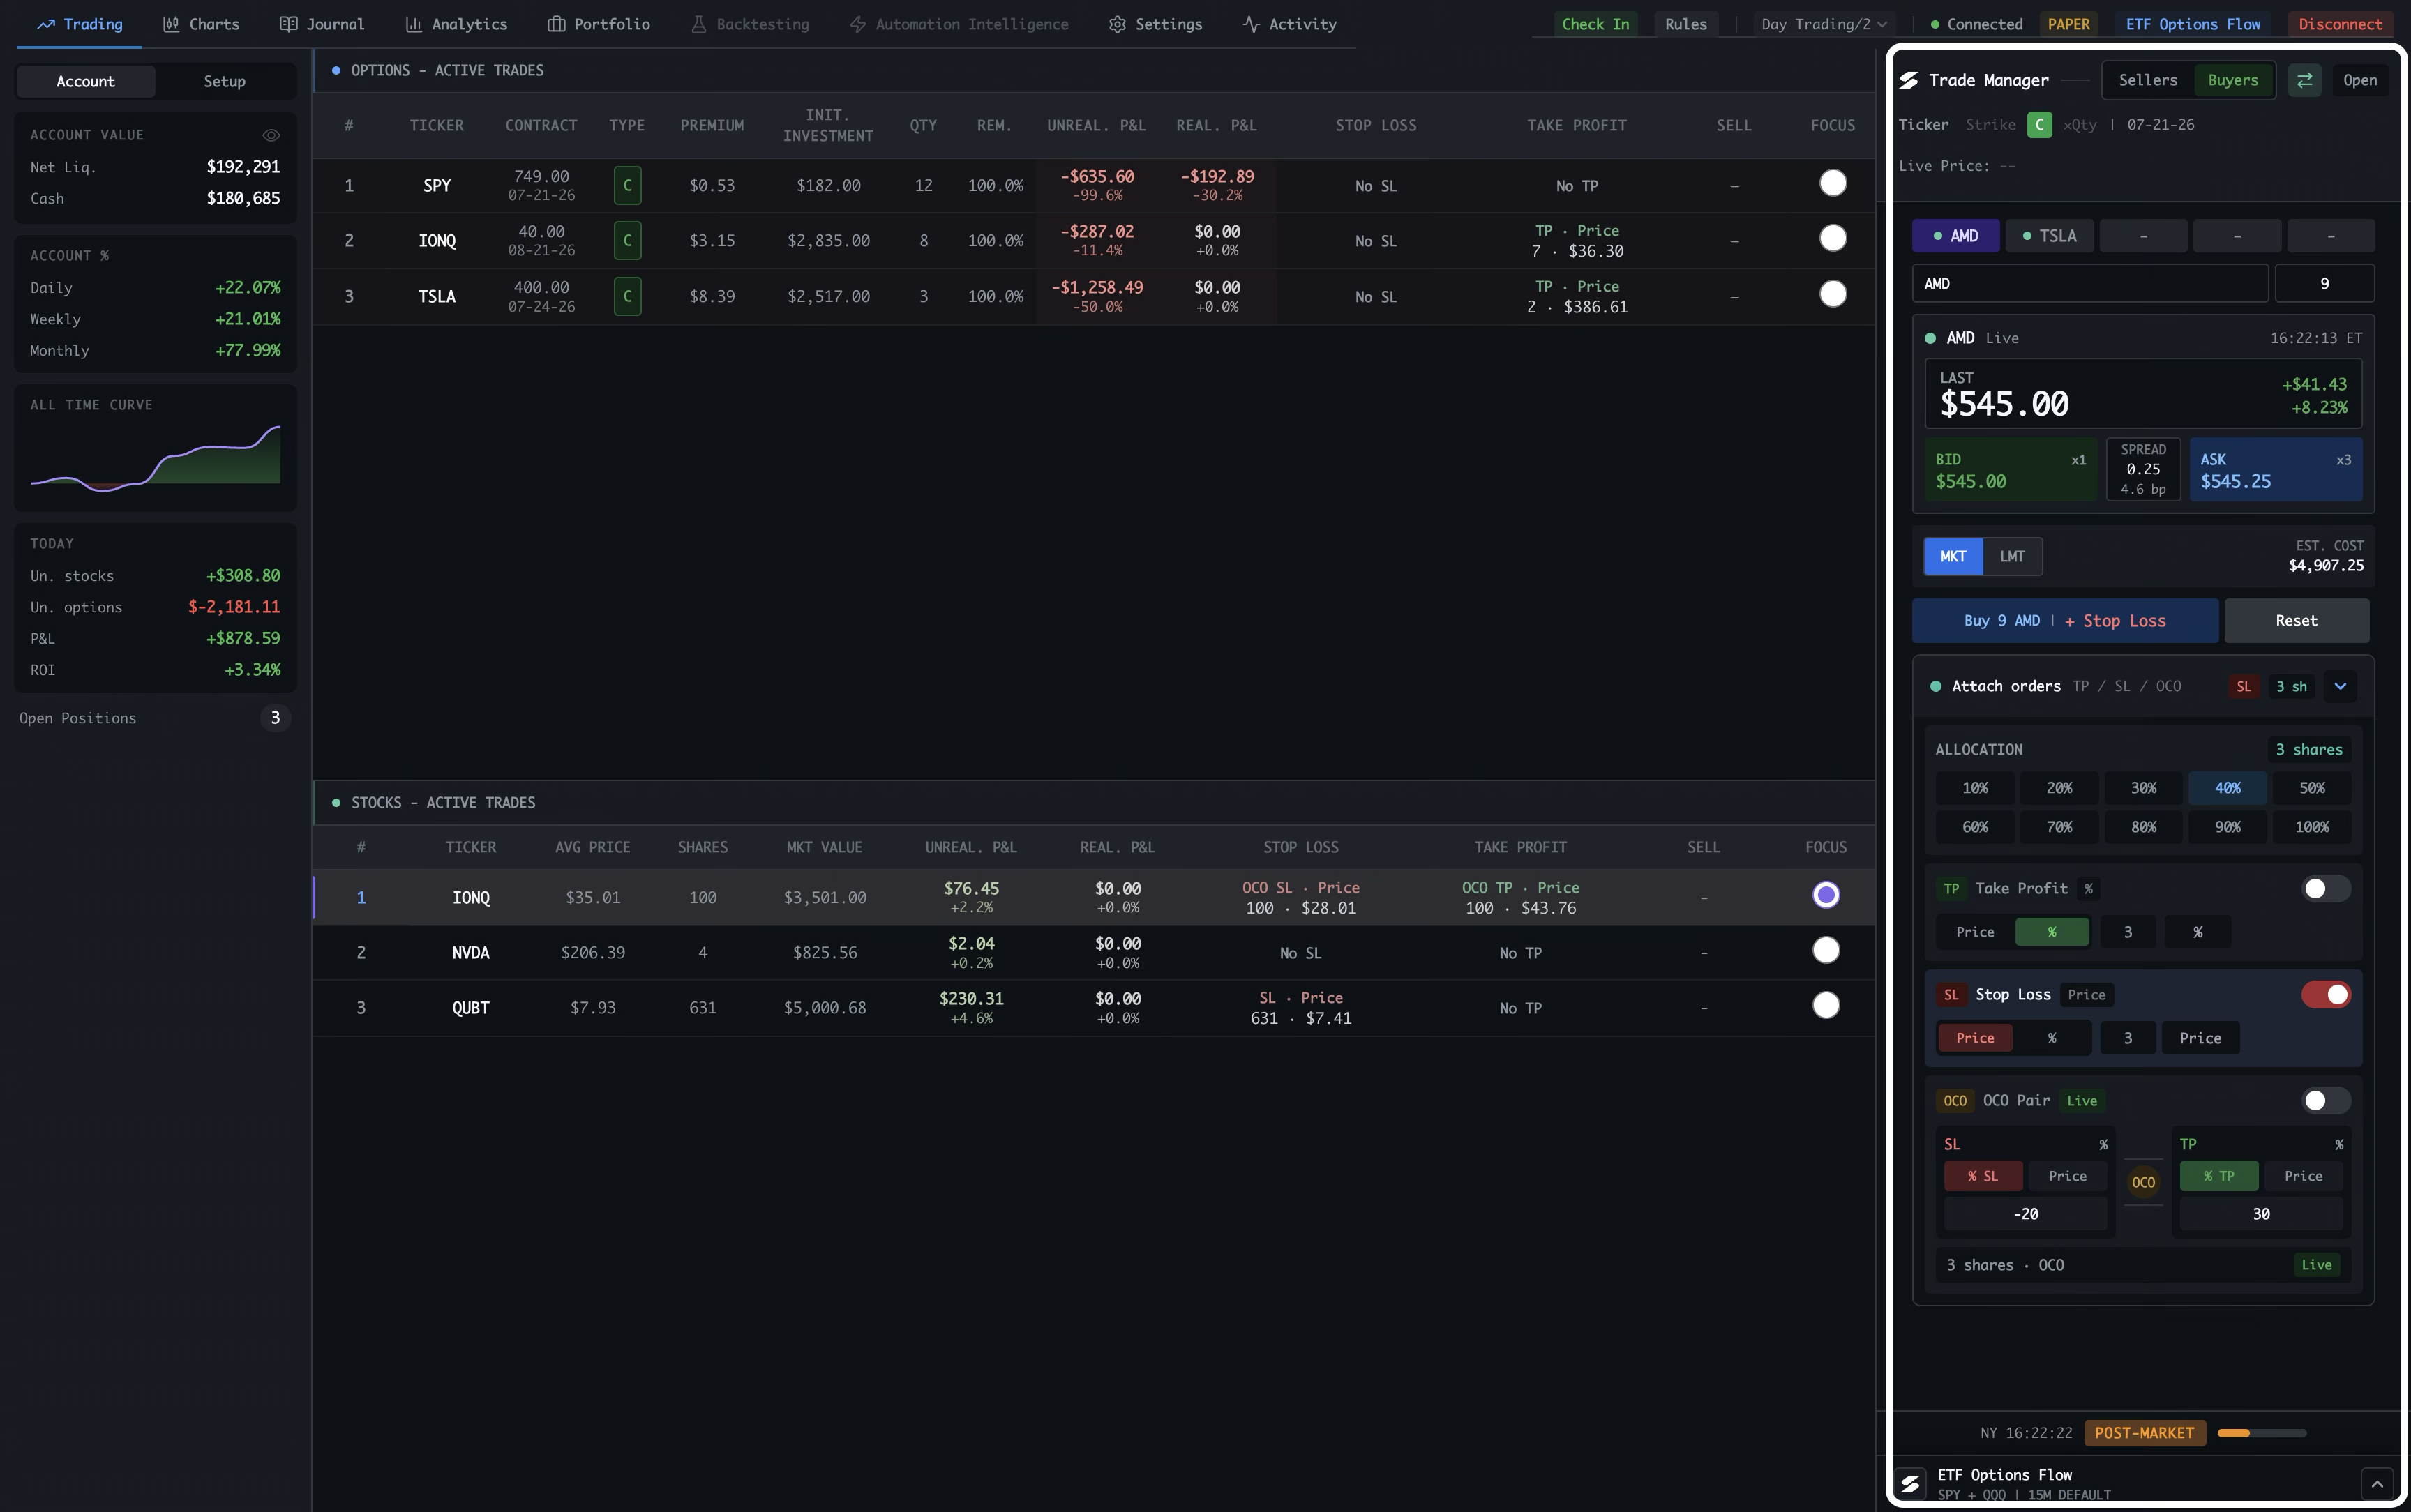
Task: Enable the Take Profit switch
Action: click(2326, 889)
